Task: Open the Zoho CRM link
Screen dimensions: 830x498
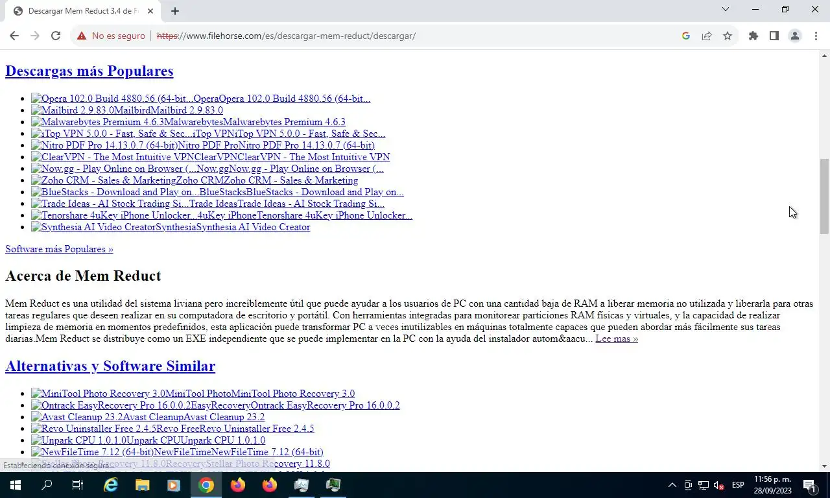Action: click(x=195, y=180)
